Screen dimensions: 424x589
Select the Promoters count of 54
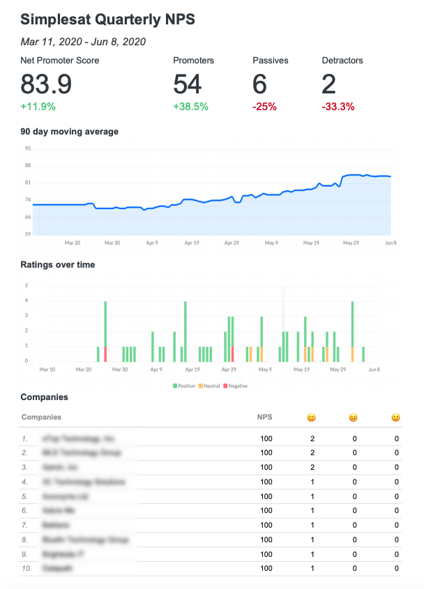(188, 85)
